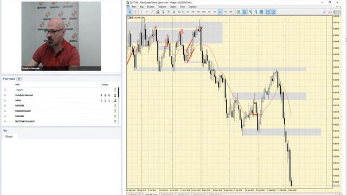Click the Статус column header
Image resolution: width=347 pixels, height=195 pixels.
[x=105, y=84]
